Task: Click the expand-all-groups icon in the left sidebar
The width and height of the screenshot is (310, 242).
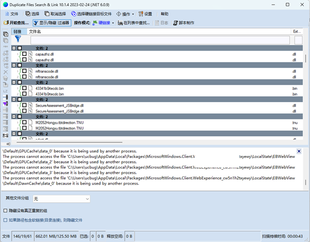Action: (6, 34)
